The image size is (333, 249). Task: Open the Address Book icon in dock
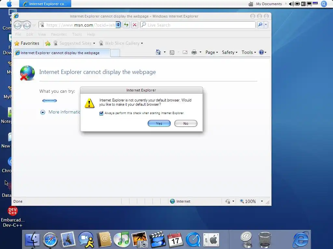[104, 239]
